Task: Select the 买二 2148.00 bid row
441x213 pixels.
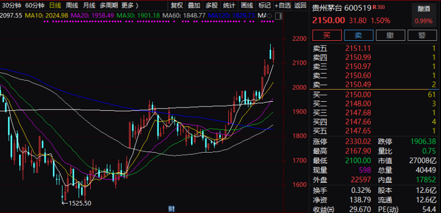Action: [374, 104]
